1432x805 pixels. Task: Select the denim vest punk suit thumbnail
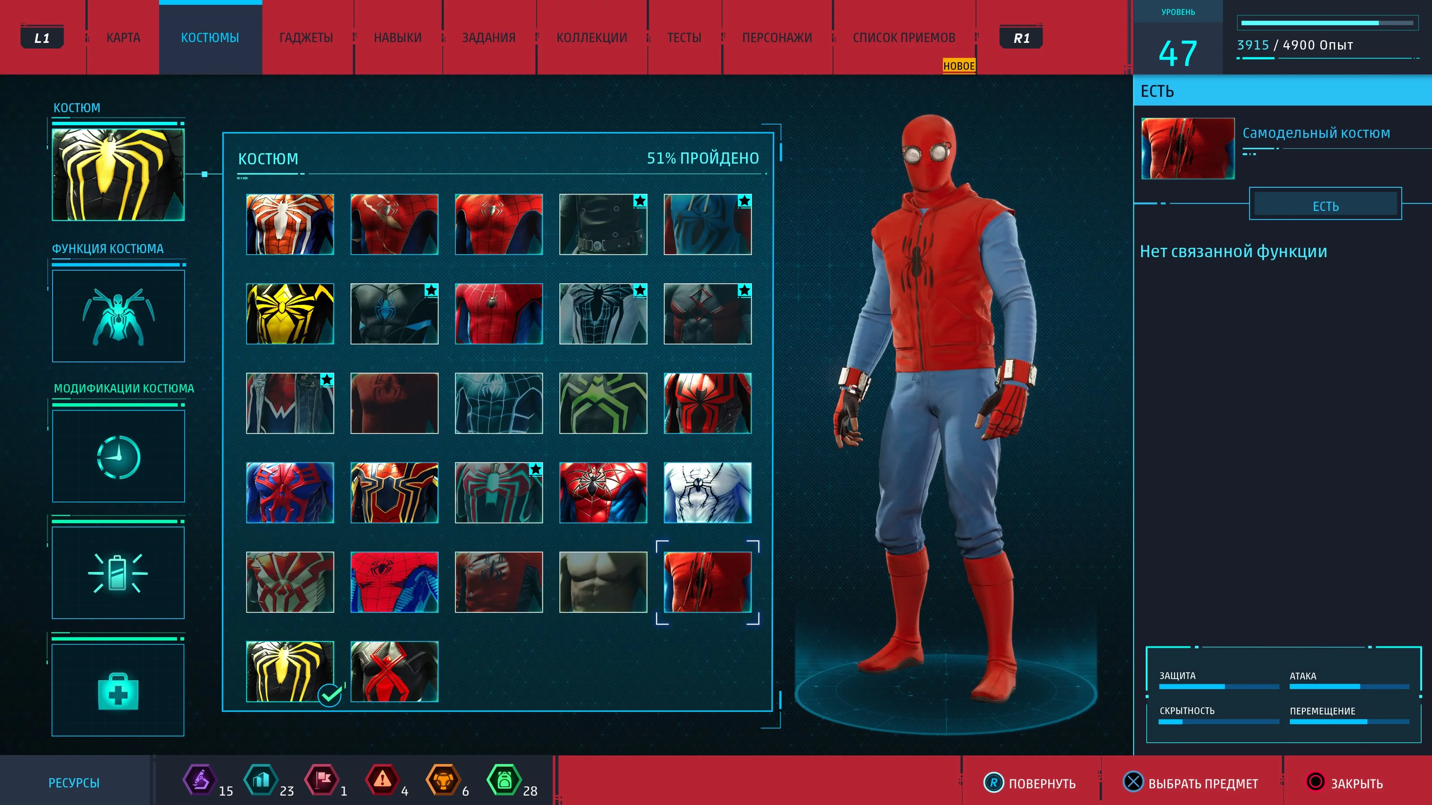point(290,403)
